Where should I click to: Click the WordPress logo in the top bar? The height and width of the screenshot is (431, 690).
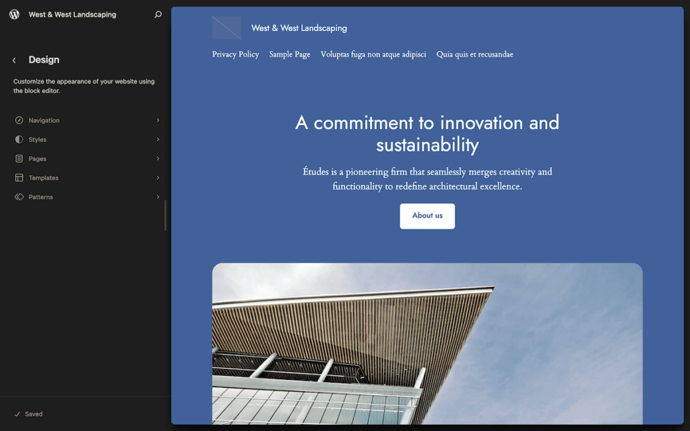pyautogui.click(x=13, y=13)
